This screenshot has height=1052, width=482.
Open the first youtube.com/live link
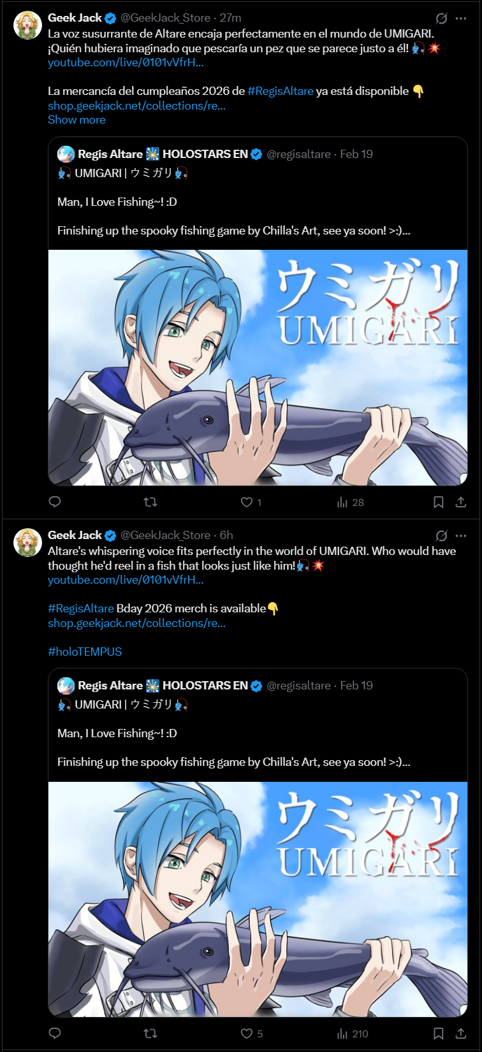pyautogui.click(x=126, y=62)
